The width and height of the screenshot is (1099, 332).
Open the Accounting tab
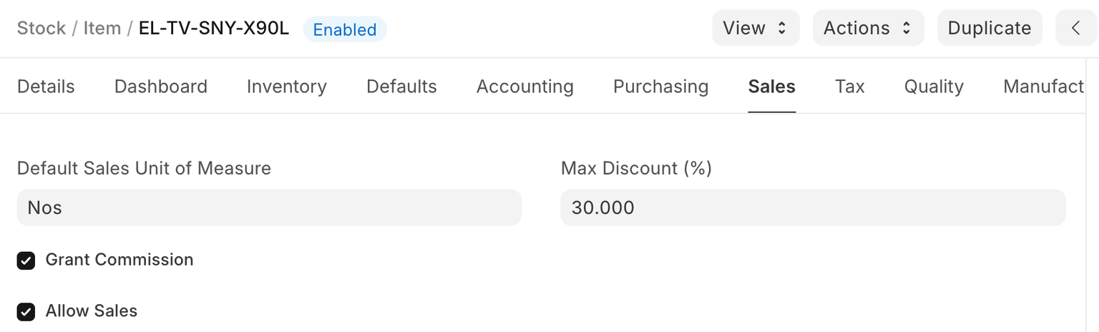tap(524, 87)
